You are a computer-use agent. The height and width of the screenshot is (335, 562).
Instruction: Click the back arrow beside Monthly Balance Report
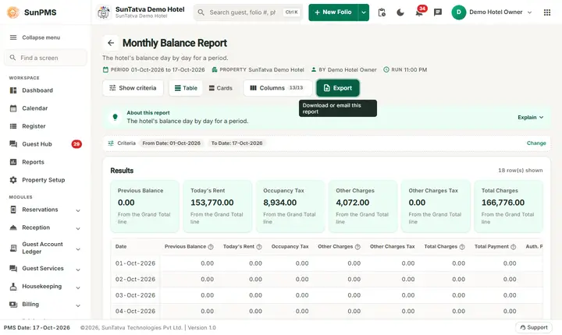click(x=111, y=43)
